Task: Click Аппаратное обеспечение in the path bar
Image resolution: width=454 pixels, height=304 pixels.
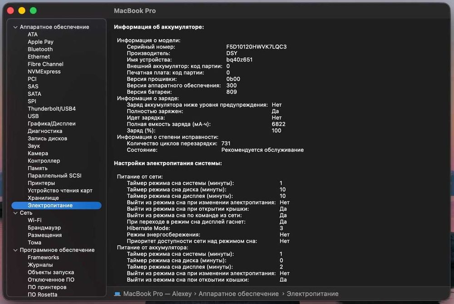Action: [239, 294]
